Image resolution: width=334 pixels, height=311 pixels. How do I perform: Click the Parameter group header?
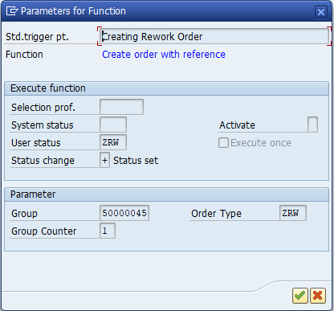[166, 194]
